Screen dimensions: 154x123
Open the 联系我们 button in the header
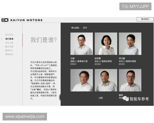[145, 19]
